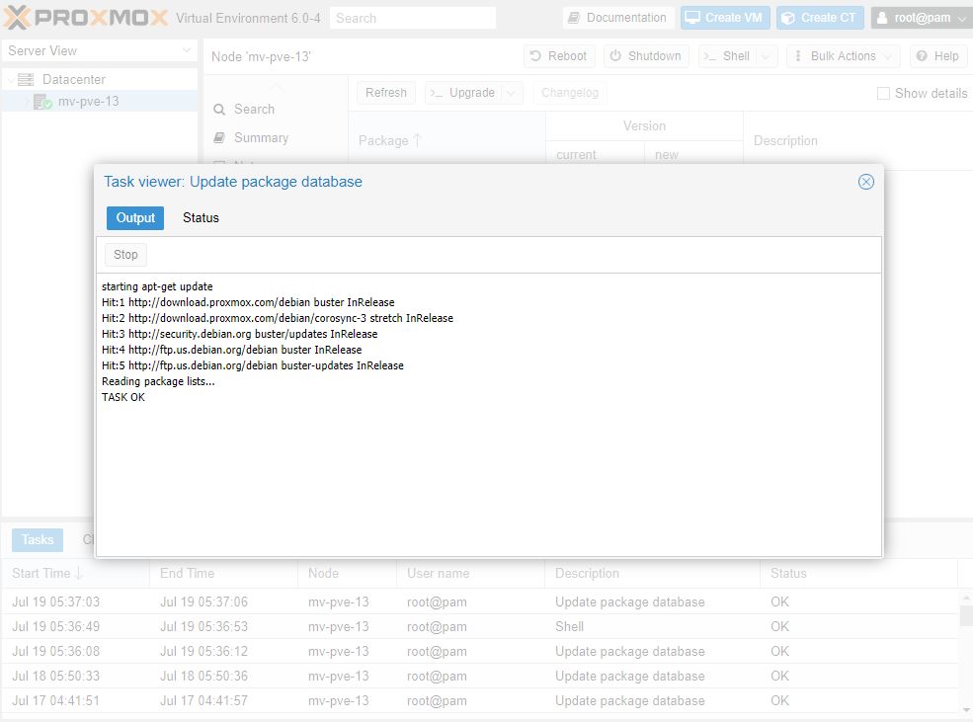
Task: Expand the Upgrade button dropdown arrow
Action: pos(512,93)
